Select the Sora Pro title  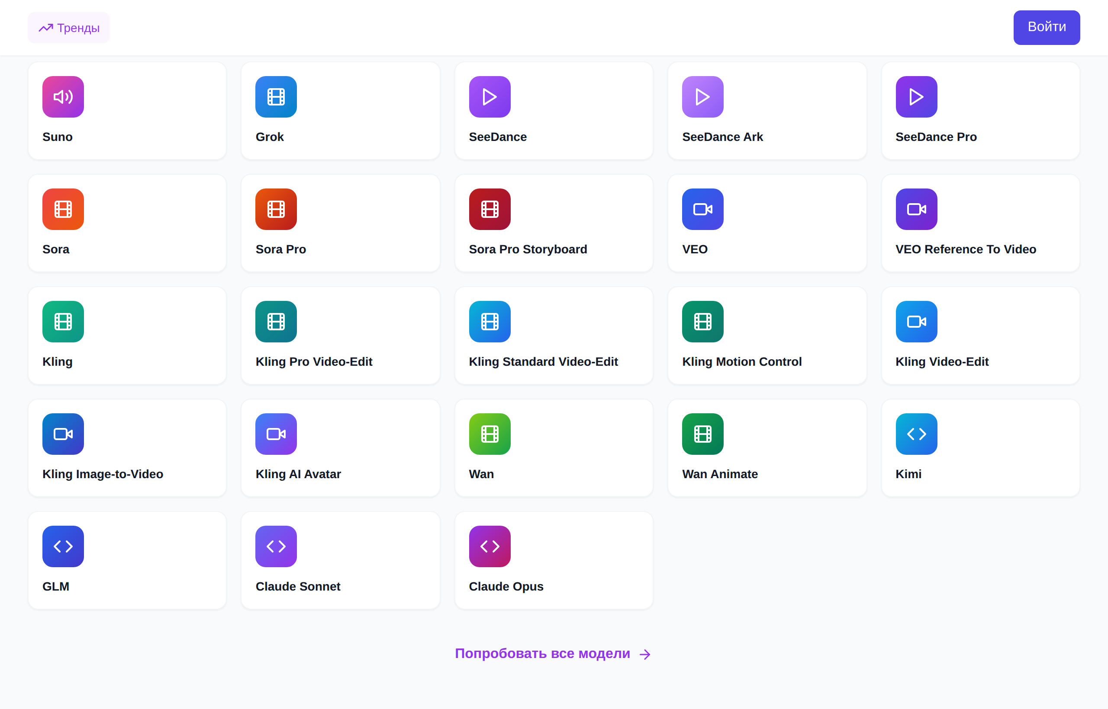[281, 249]
